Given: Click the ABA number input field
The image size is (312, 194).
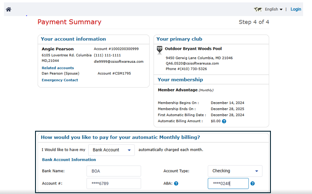Looking at the screenshot, I should click(228, 184).
